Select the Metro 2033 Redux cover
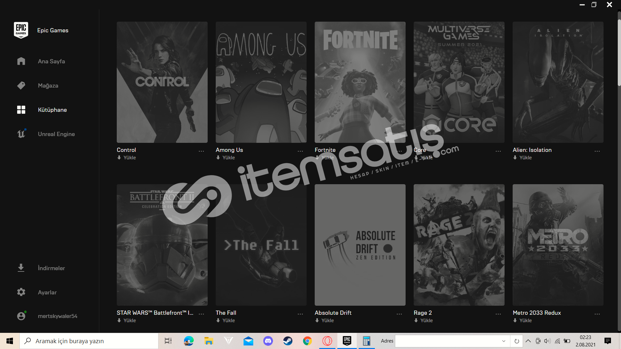 (558, 245)
